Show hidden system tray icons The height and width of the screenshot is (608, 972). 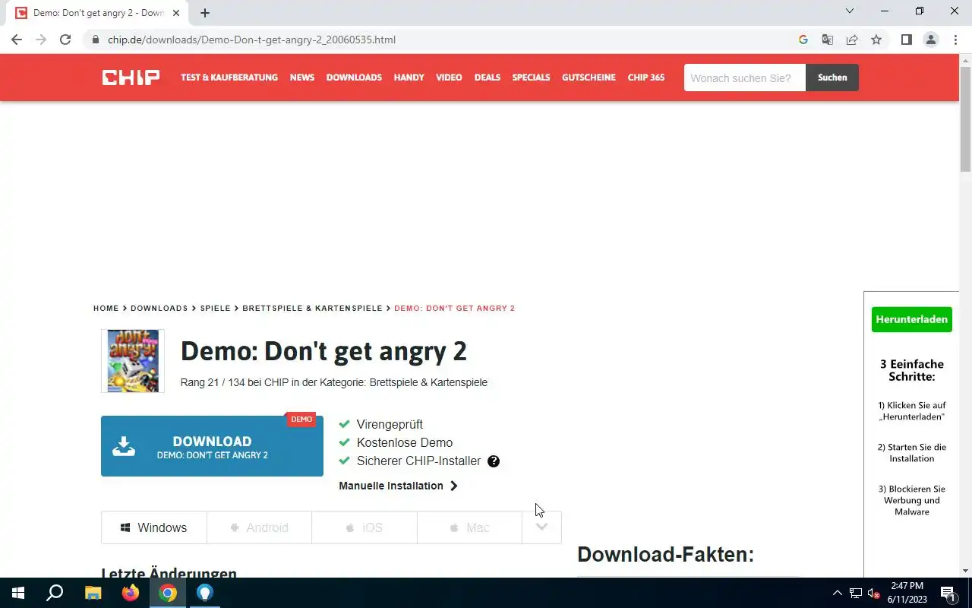[837, 593]
